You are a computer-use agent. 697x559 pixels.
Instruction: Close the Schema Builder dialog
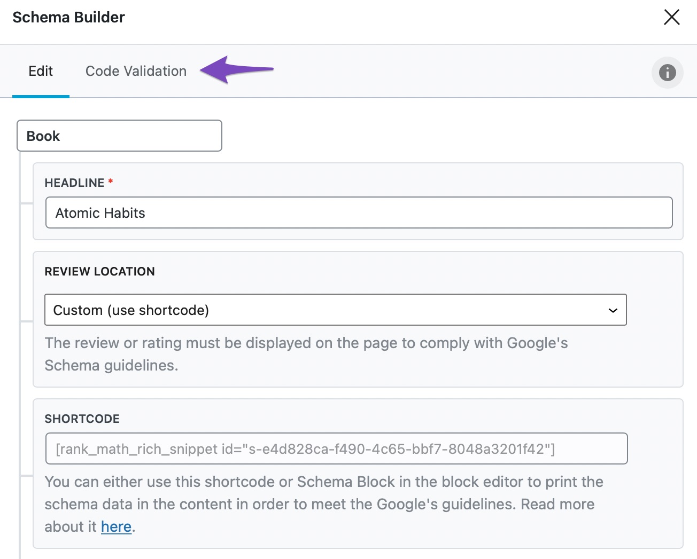[671, 17]
